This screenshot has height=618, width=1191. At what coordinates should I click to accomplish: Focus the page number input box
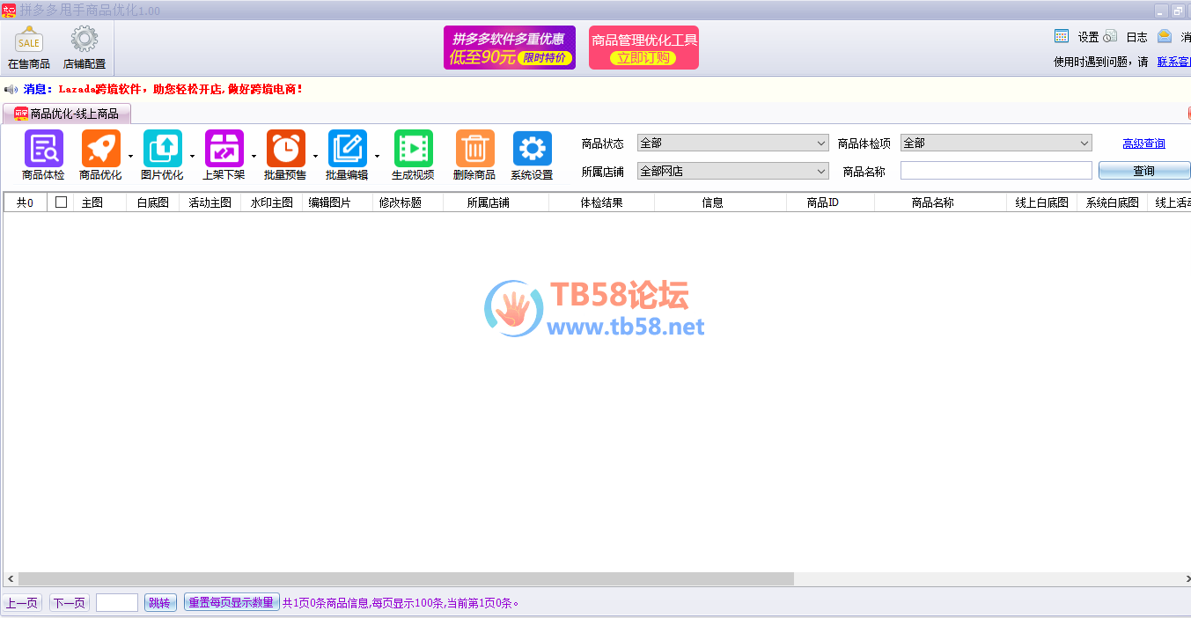point(117,603)
